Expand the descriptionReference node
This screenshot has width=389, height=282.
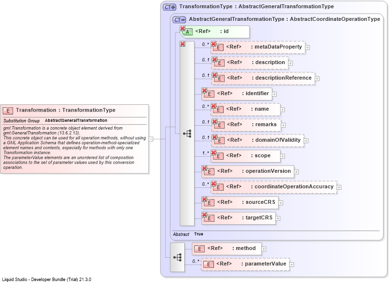[x=317, y=79]
